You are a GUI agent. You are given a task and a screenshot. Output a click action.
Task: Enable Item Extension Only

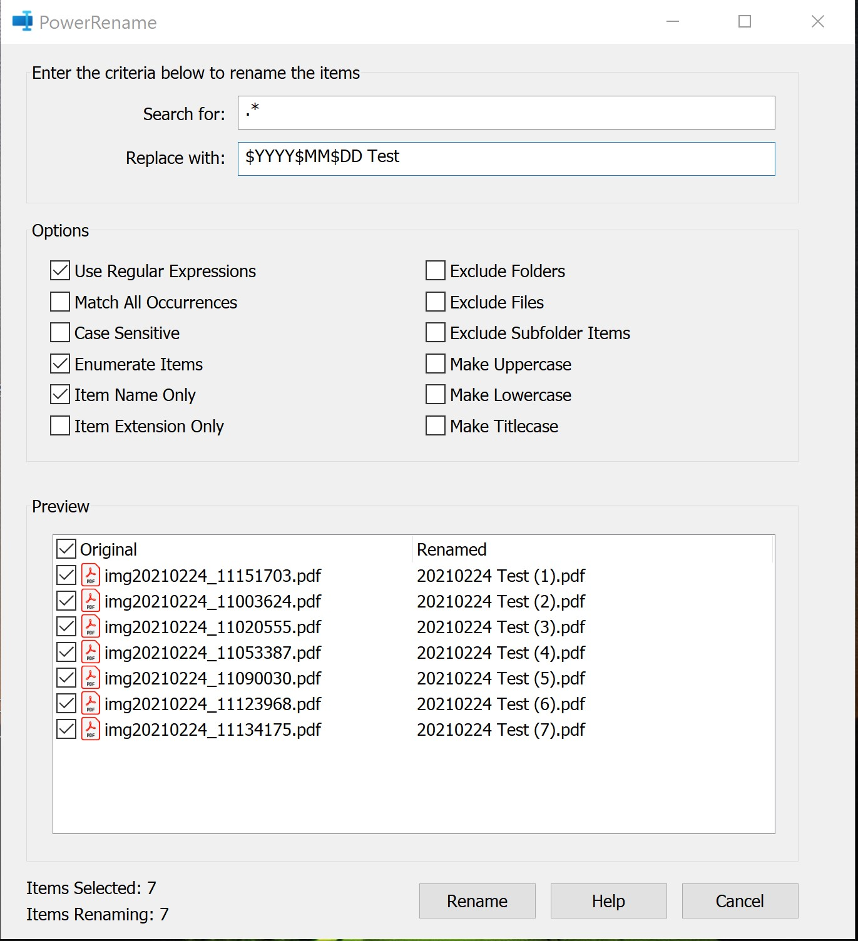click(x=59, y=425)
